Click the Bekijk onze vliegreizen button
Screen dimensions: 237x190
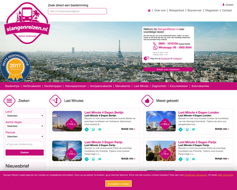click(168, 69)
